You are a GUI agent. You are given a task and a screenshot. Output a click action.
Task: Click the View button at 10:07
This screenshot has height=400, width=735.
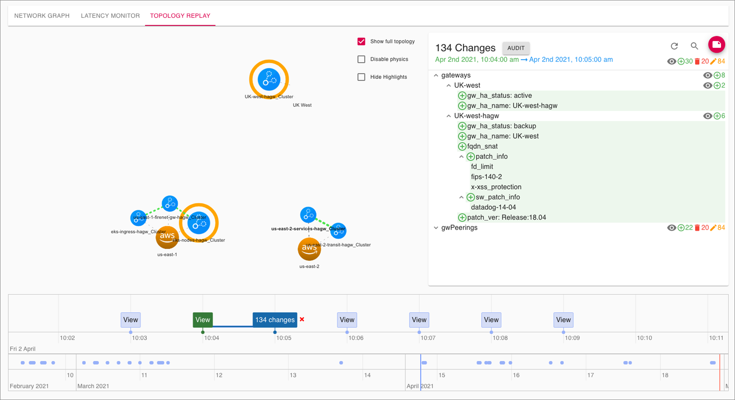pyautogui.click(x=419, y=320)
